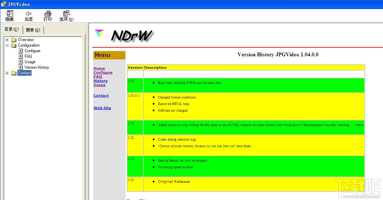383x200 pixels.
Task: Click the 'Processing speed doubled' entry
Action: click(176, 167)
